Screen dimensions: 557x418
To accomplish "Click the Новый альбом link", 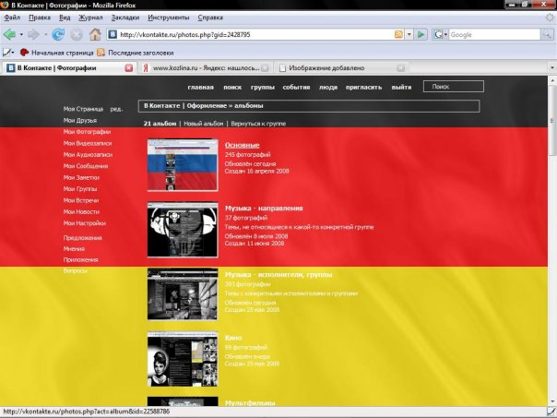I will pyautogui.click(x=204, y=124).
